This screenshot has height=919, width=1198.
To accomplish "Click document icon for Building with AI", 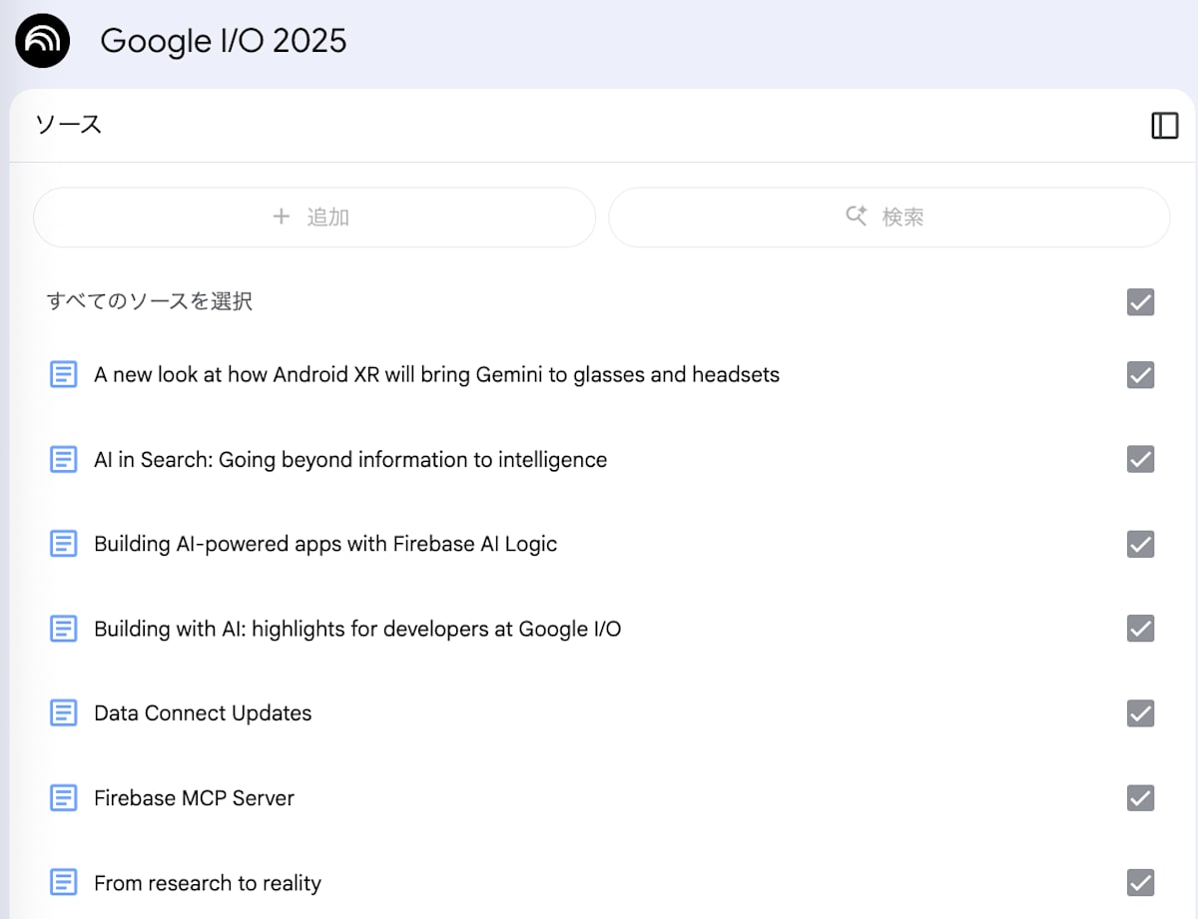I will point(63,629).
